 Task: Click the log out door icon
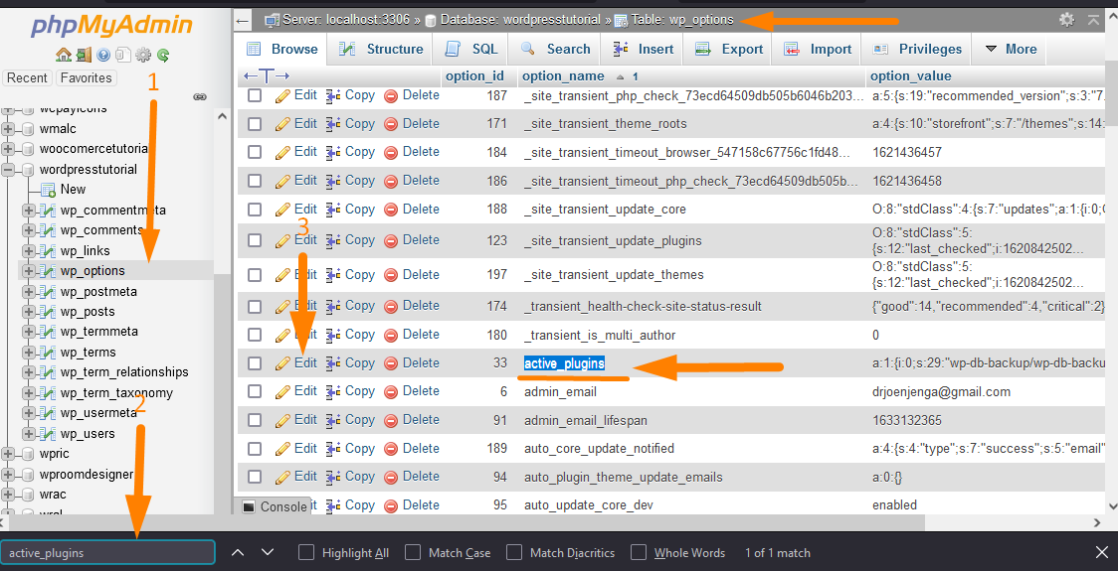point(85,55)
